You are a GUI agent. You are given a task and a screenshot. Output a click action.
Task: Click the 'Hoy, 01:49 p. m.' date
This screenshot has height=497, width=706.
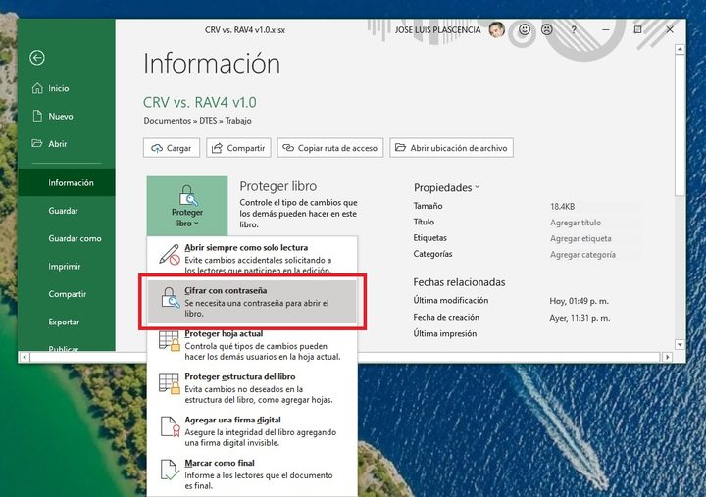coord(579,301)
